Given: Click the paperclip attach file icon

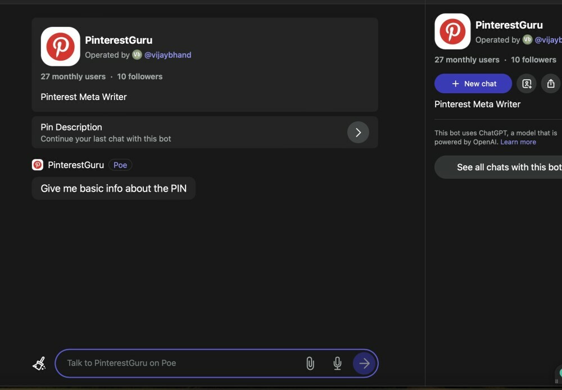Looking at the screenshot, I should [x=310, y=364].
